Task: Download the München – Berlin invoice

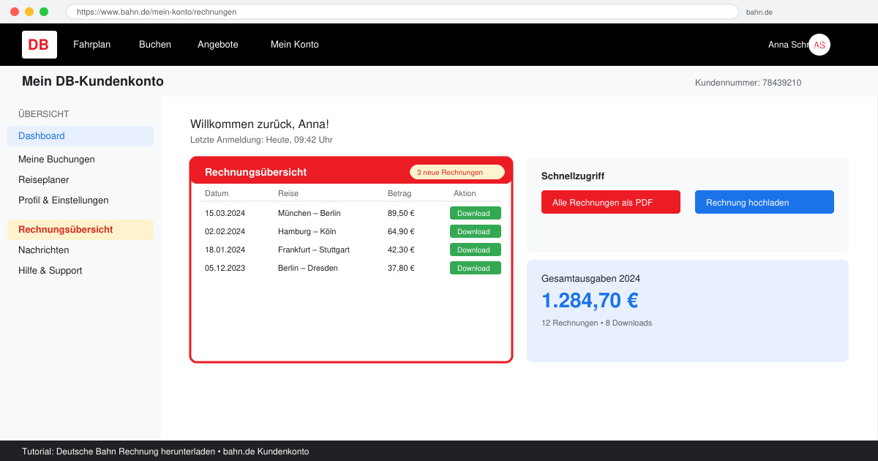Action: (476, 213)
